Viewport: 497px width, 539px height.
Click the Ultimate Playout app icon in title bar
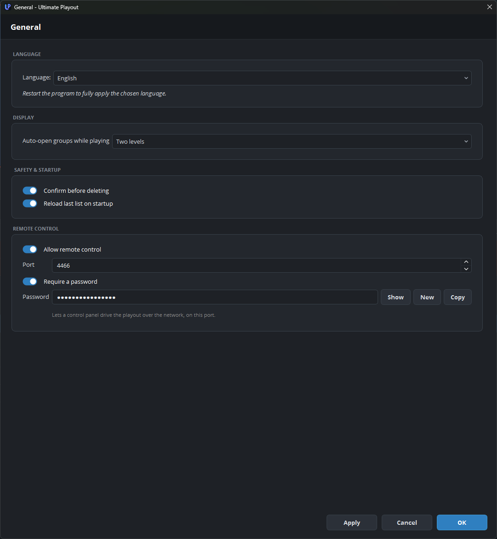pos(7,7)
